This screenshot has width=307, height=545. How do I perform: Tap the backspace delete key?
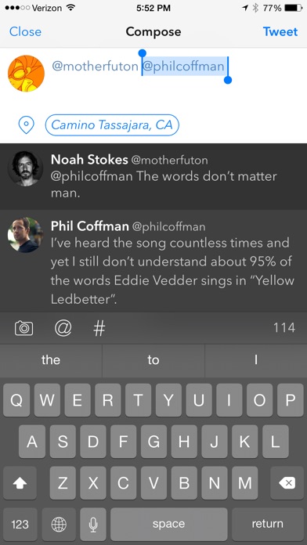[287, 483]
